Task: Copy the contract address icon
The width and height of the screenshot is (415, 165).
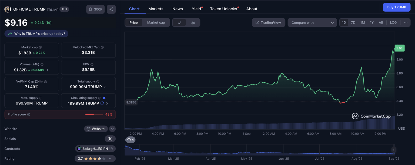Action: 111,149
